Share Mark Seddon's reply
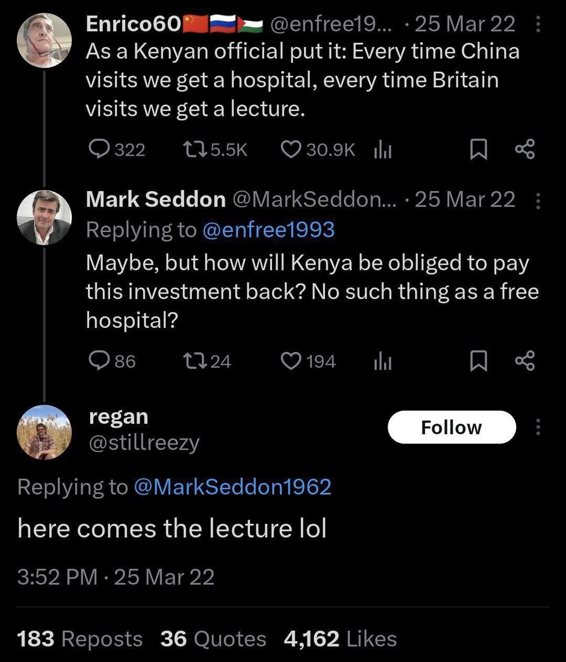566x662 pixels. 525,361
